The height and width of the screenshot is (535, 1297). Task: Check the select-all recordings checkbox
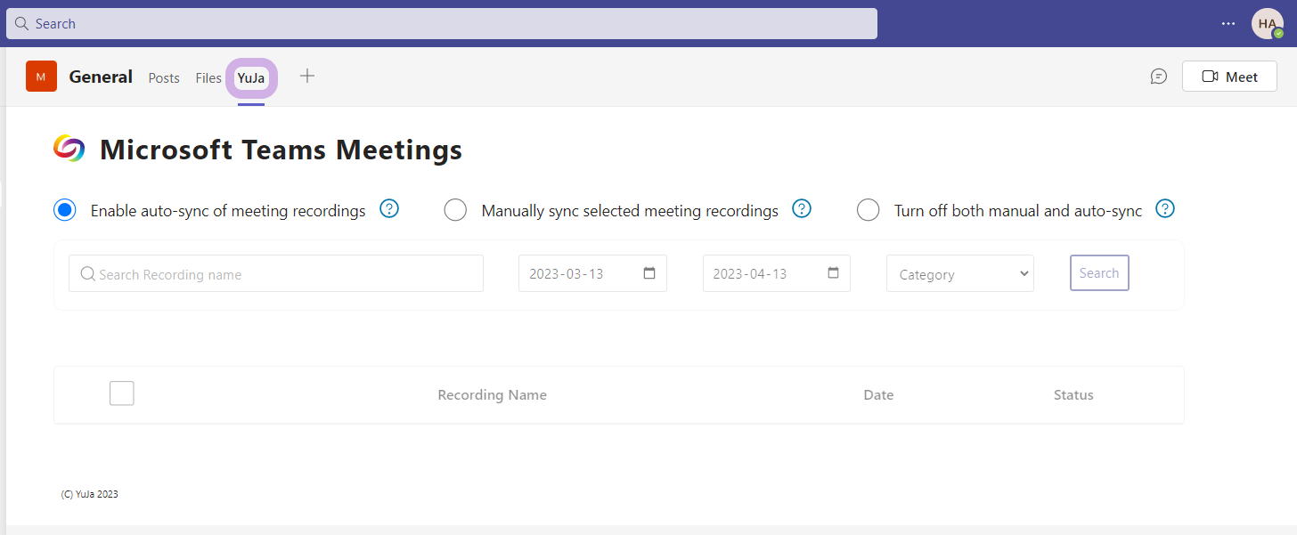click(122, 393)
